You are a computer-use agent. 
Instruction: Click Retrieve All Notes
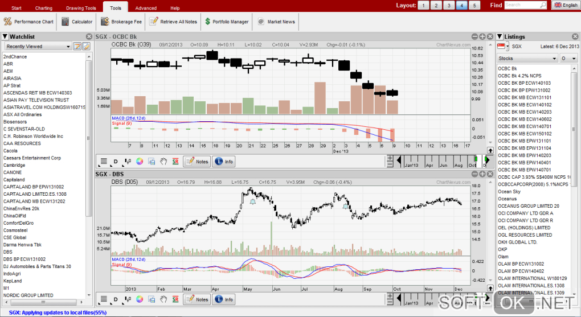[x=173, y=22]
